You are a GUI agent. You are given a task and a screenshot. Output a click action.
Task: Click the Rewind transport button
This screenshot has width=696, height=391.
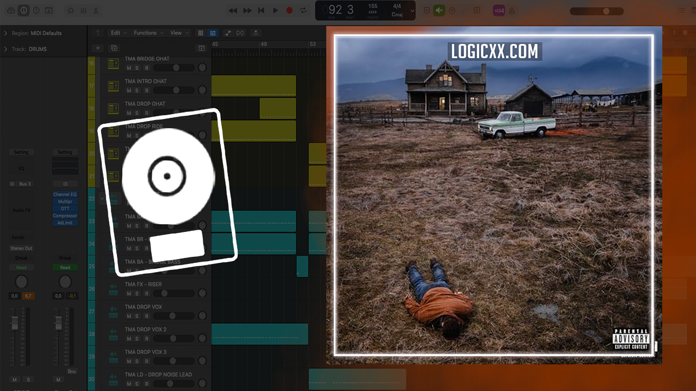click(233, 10)
